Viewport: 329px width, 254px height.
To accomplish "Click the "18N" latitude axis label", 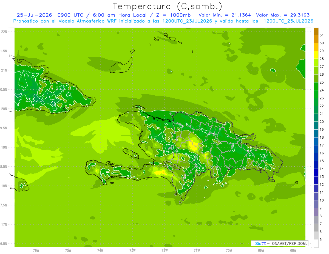I will (x=4, y=186).
